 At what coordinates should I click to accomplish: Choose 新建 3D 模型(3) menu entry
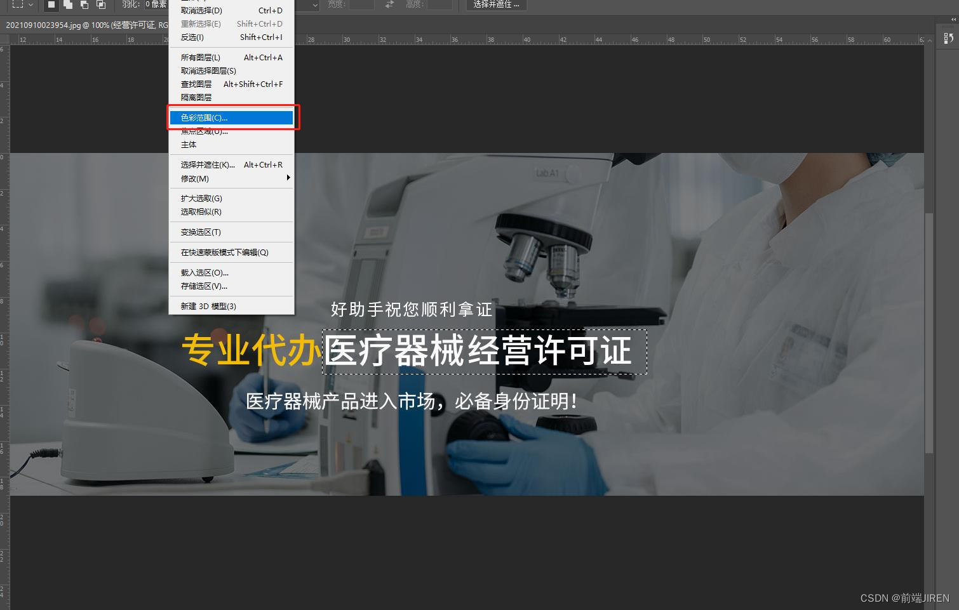pyautogui.click(x=231, y=306)
